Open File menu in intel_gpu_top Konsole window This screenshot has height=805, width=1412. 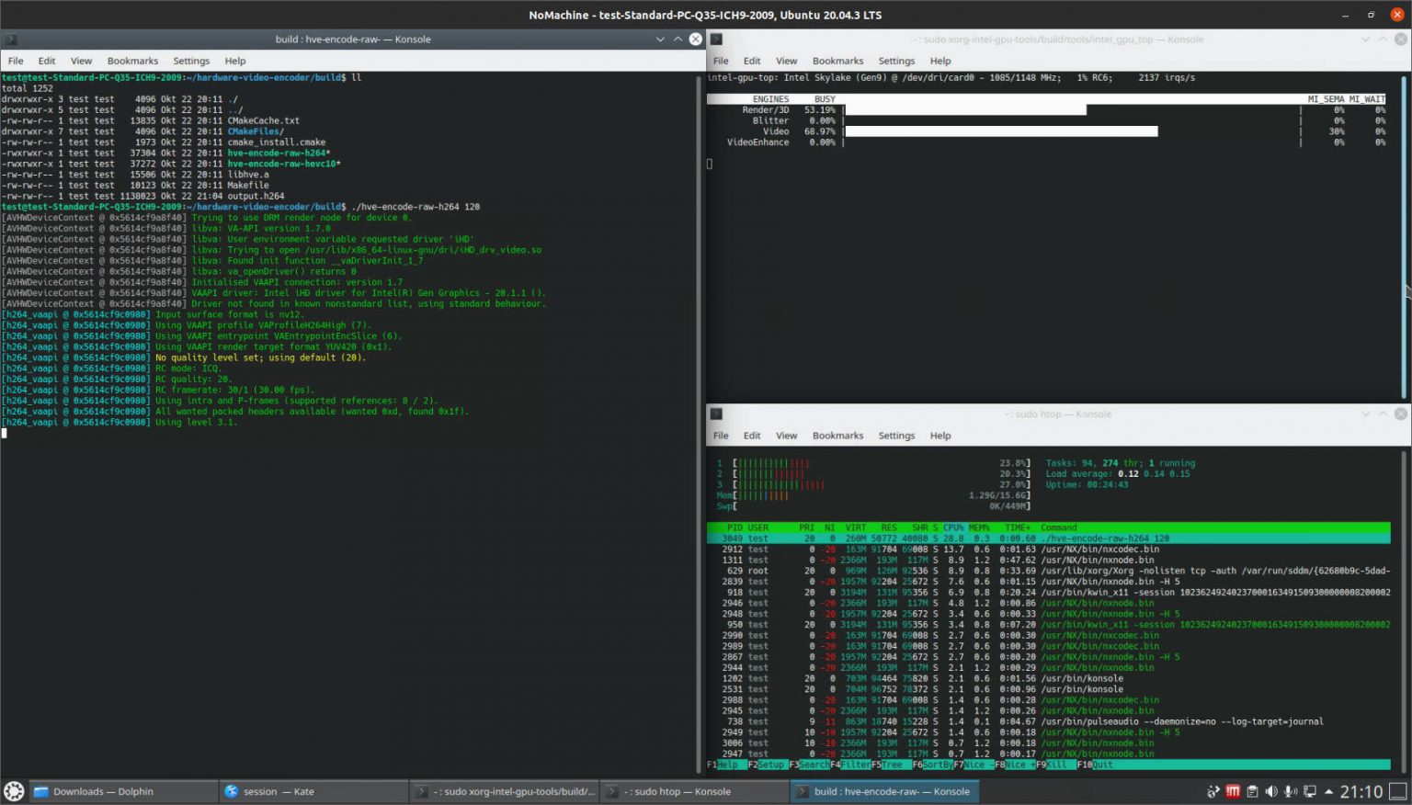(721, 61)
